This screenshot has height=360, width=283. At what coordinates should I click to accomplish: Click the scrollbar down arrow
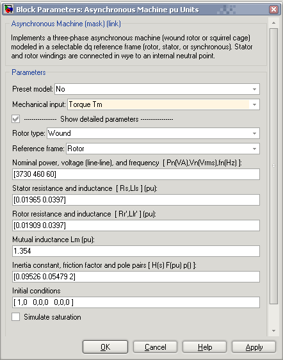(x=273, y=331)
